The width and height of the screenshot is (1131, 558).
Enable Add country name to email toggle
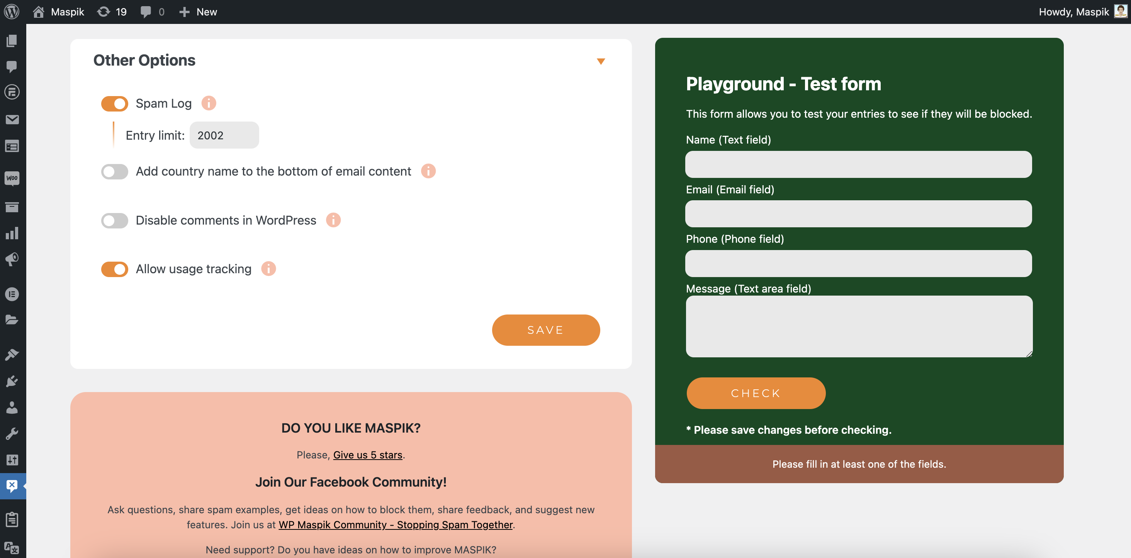click(114, 171)
